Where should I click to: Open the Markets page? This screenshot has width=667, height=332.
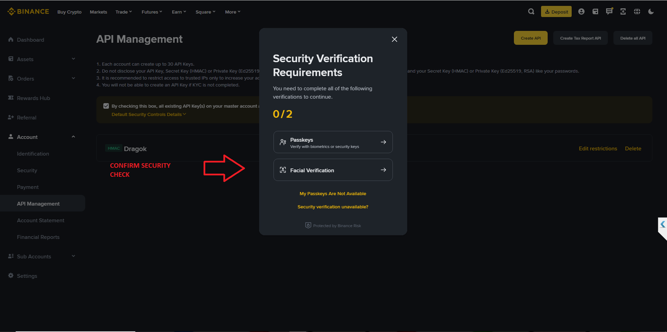(98, 12)
